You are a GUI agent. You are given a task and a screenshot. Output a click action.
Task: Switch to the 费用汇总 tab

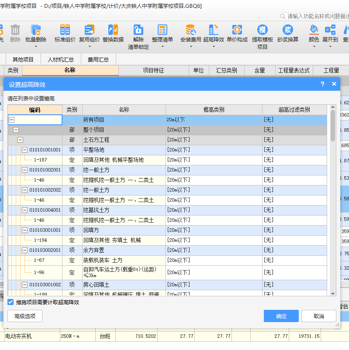[x=98, y=59]
